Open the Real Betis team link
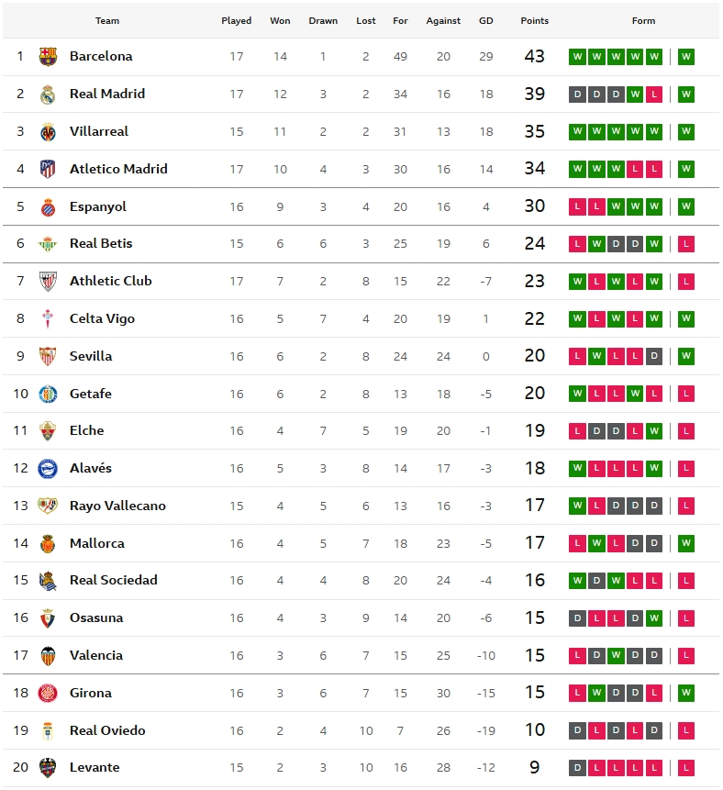The image size is (723, 790). point(101,243)
